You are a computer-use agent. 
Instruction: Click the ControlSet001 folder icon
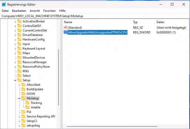click(19, 26)
